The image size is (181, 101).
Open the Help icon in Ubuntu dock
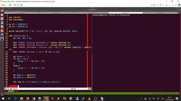coord(2,35)
